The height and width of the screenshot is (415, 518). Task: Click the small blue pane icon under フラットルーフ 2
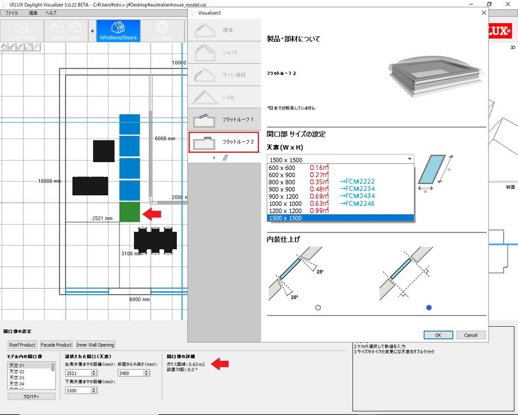(x=225, y=158)
